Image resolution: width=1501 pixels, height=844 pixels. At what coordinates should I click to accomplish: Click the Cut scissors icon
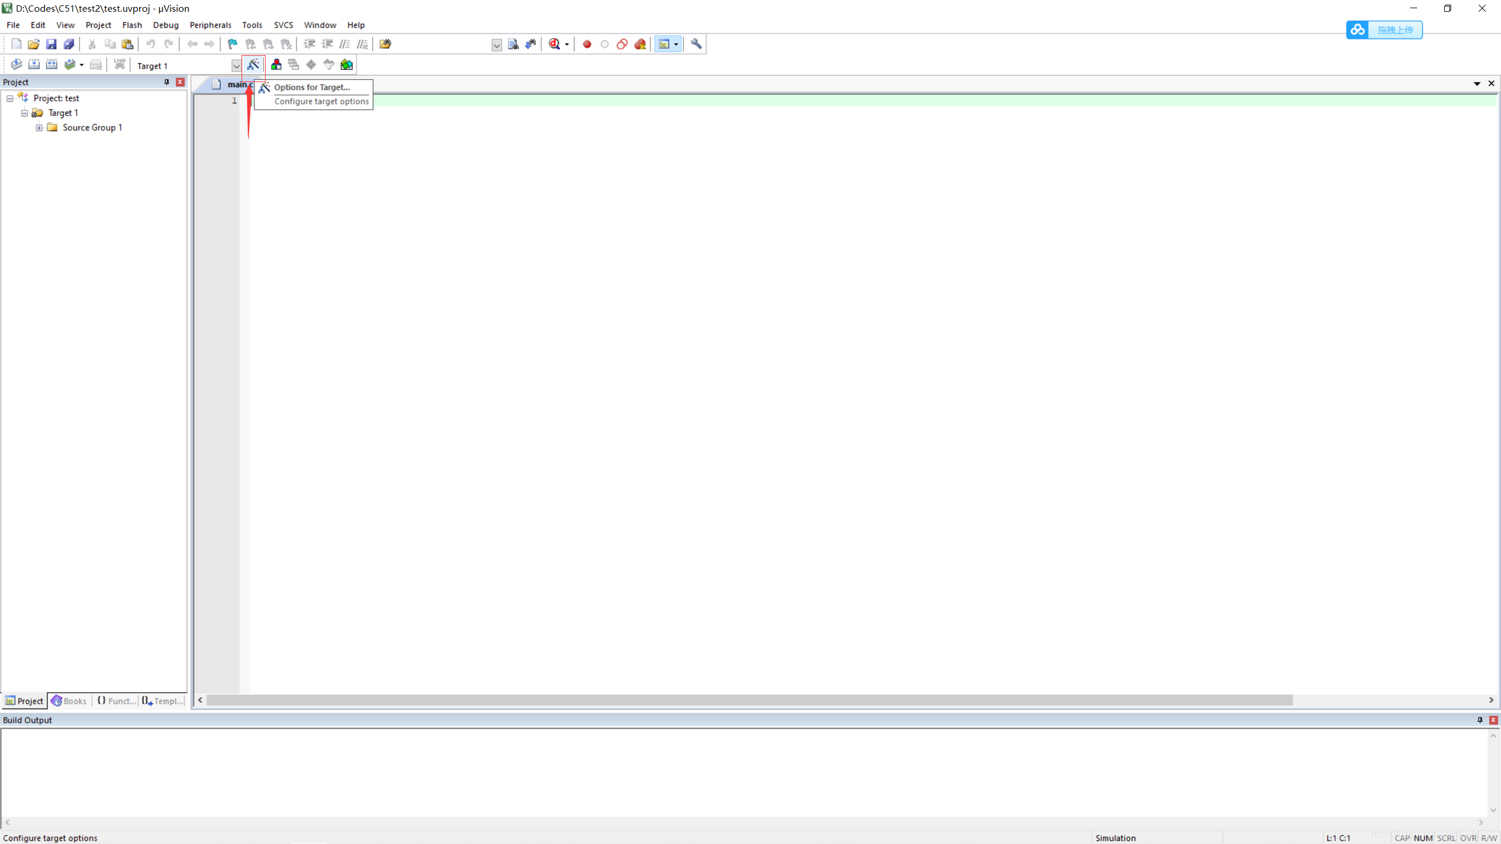[92, 44]
